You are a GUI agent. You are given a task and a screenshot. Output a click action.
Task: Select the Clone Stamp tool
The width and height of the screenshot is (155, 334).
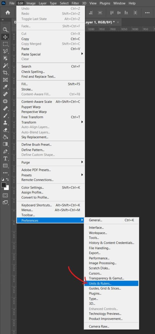pos(5,123)
